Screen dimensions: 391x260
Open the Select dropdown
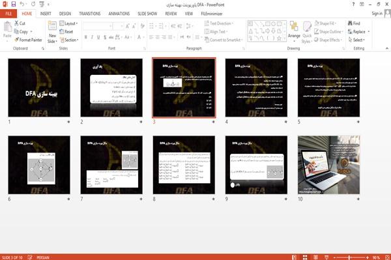click(356, 40)
